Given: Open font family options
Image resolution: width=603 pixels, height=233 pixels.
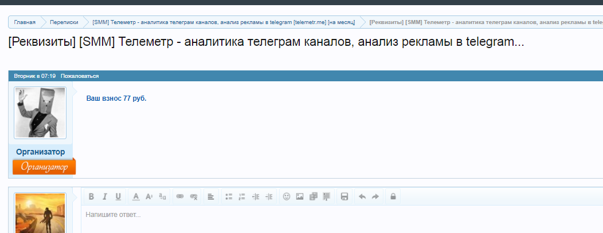Looking at the screenshot, I should pos(162,196).
